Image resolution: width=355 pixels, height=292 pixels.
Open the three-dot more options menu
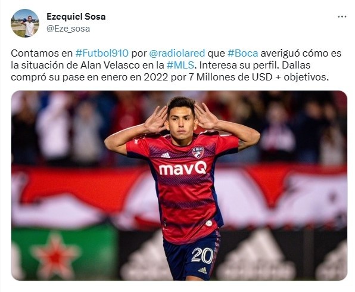[342, 17]
